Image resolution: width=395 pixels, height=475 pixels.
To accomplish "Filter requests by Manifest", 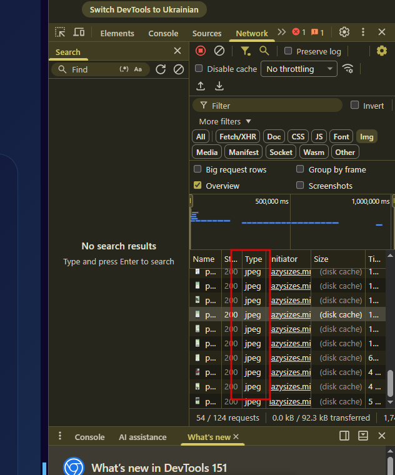I will [x=244, y=152].
